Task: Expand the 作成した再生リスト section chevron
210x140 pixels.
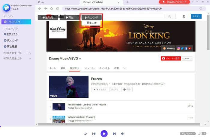Action: 30,53
